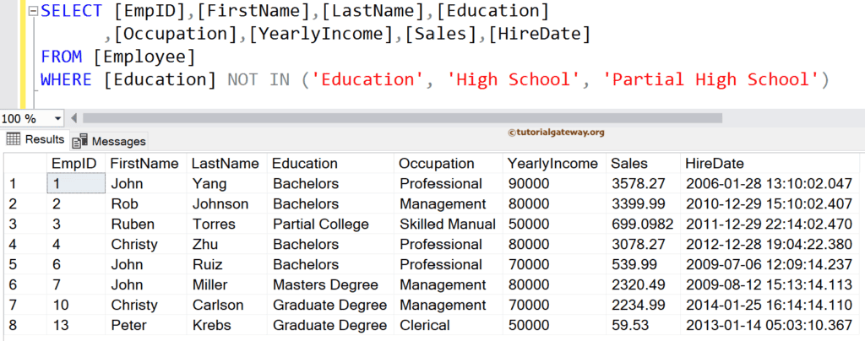
Task: Click 'Partial High School' string in query
Action: (710, 80)
